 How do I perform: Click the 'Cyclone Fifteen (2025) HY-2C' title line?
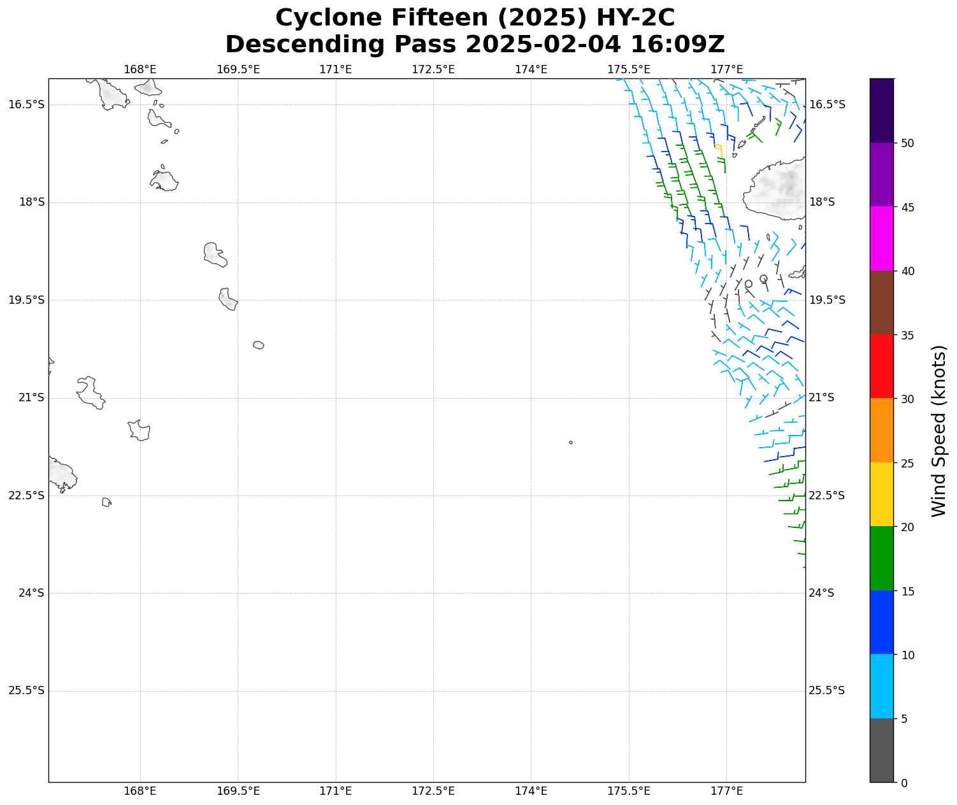point(475,18)
